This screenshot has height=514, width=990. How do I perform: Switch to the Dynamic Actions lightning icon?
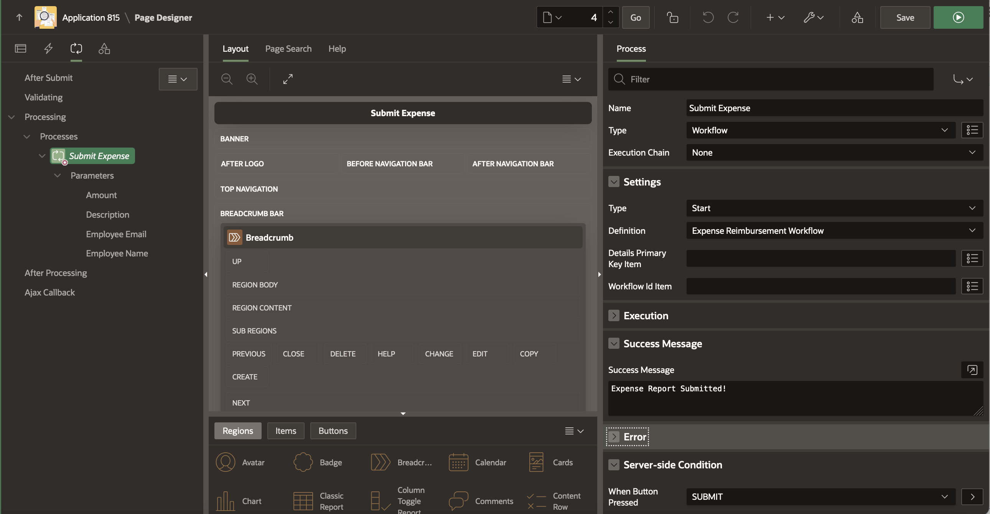[x=48, y=48]
